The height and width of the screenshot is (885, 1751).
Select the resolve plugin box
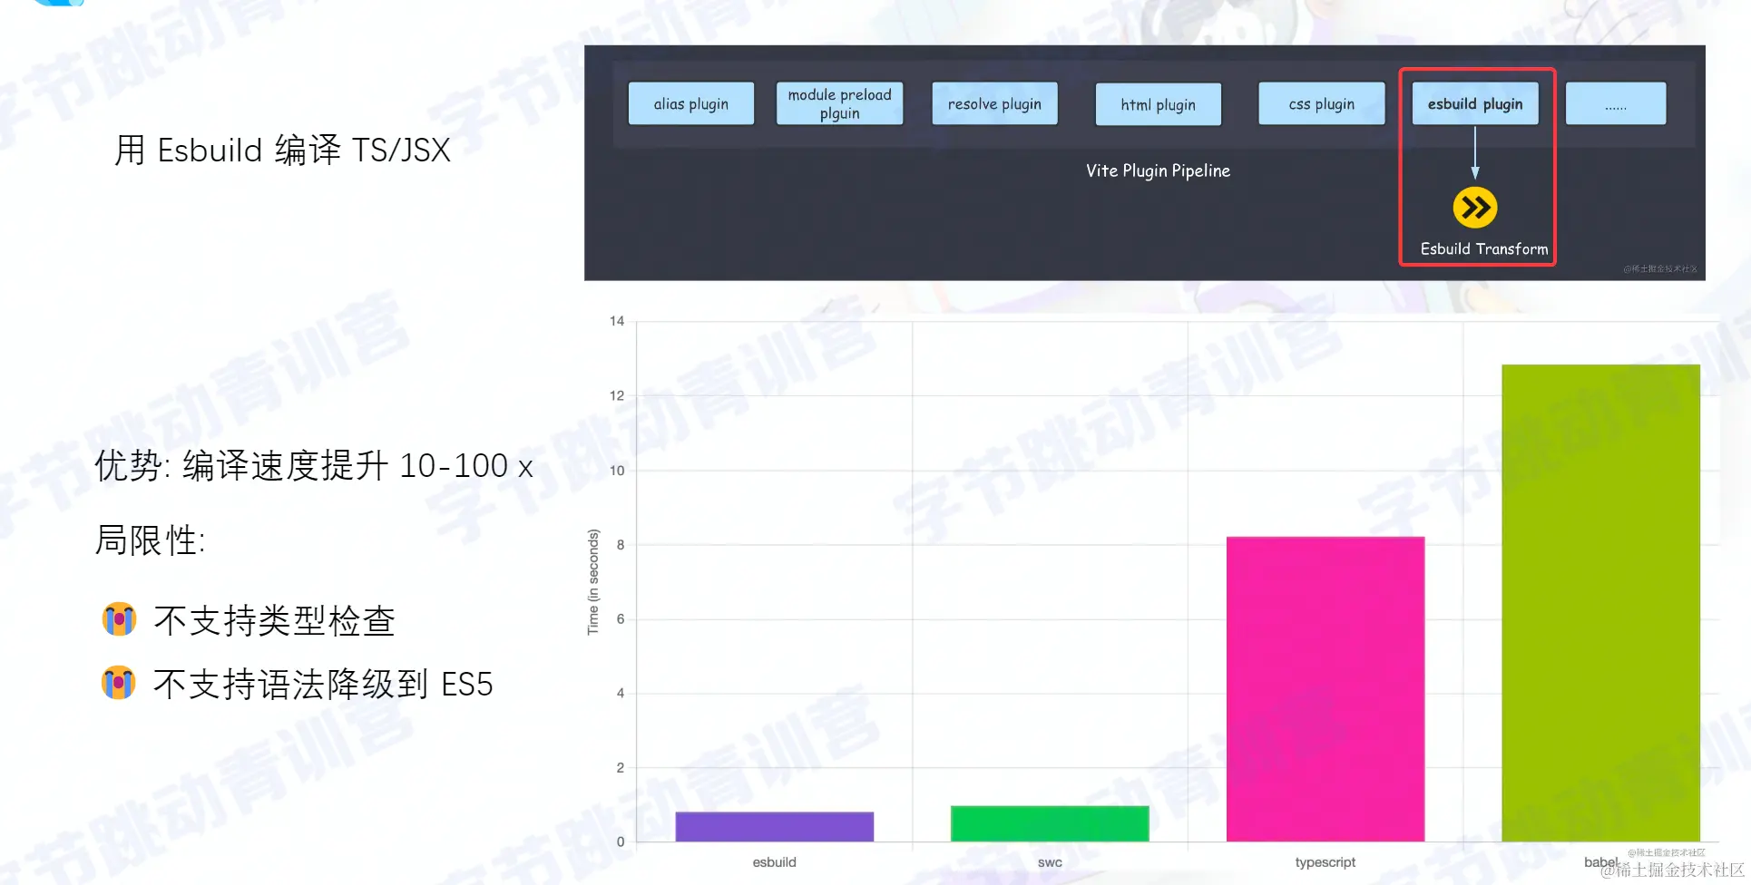tap(994, 103)
